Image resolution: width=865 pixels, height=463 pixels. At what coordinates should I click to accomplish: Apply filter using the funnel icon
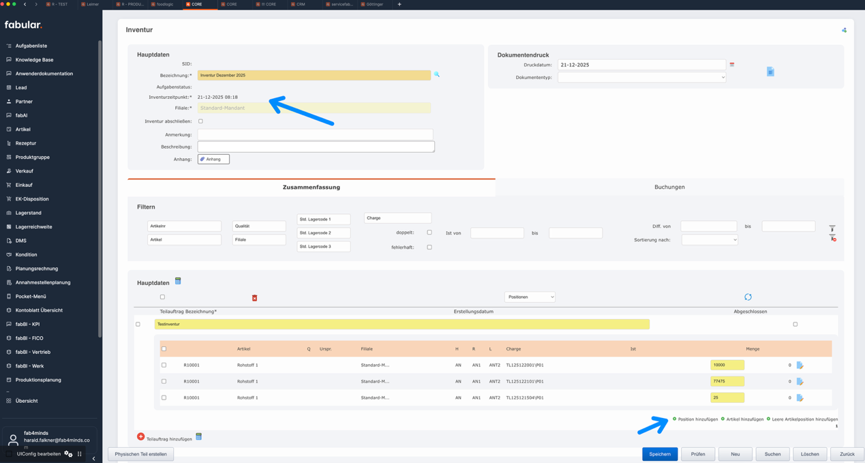832,228
